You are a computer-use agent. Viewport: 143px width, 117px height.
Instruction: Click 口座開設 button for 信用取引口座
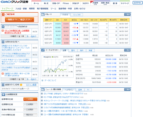click(31, 104)
